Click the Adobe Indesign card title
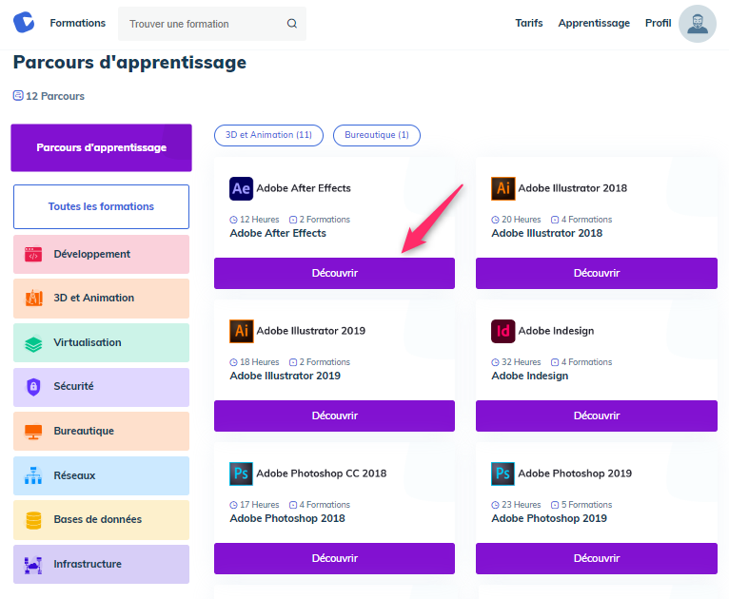This screenshot has width=729, height=599. pos(556,331)
